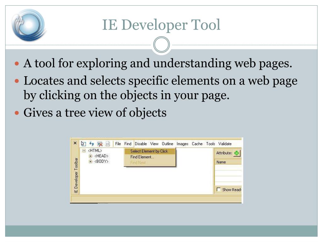Open the Outline menu

[x=167, y=144]
